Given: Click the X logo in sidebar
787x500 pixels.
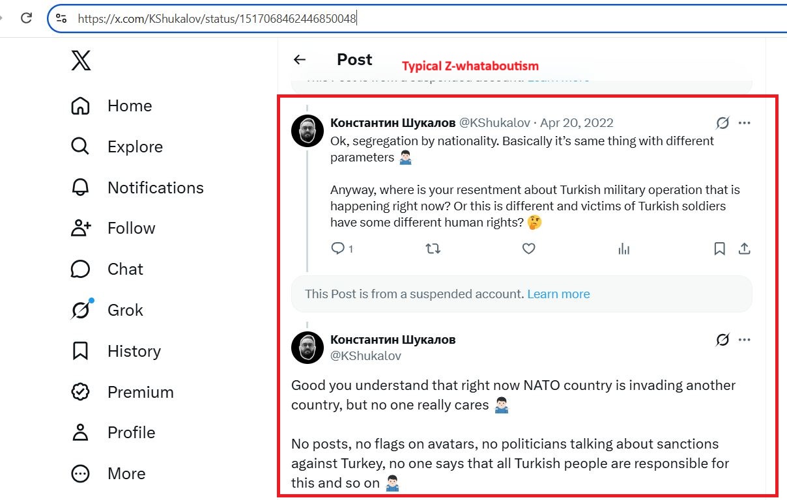Looking at the screenshot, I should coord(81,61).
